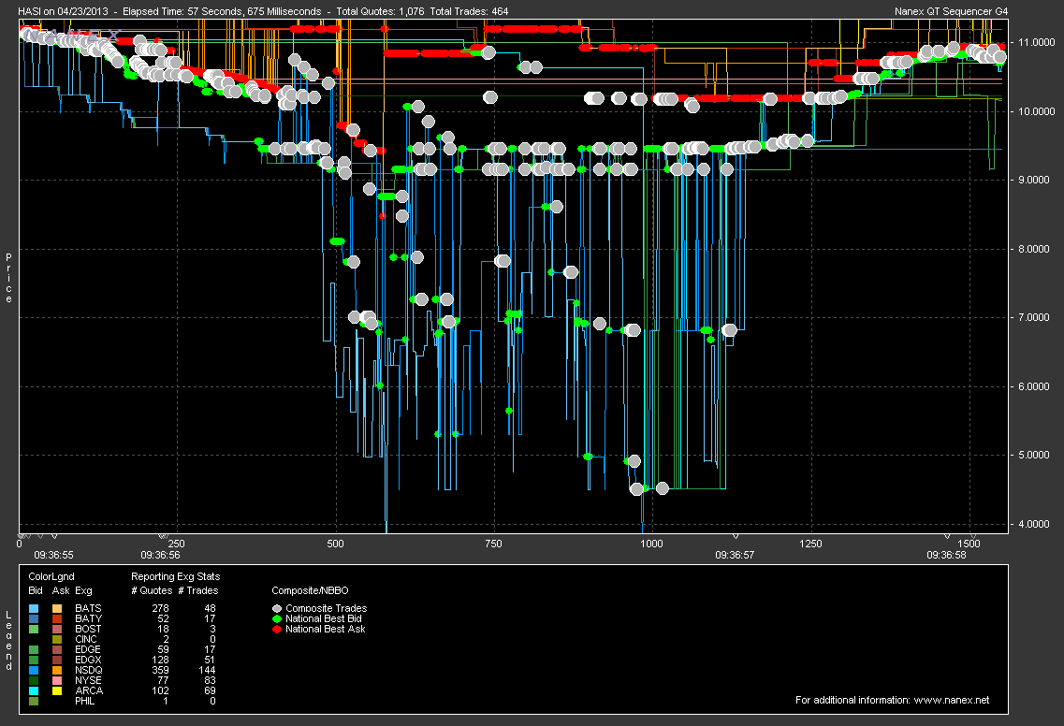
Task: Click the NSDQ quotes count 359
Action: (160, 671)
